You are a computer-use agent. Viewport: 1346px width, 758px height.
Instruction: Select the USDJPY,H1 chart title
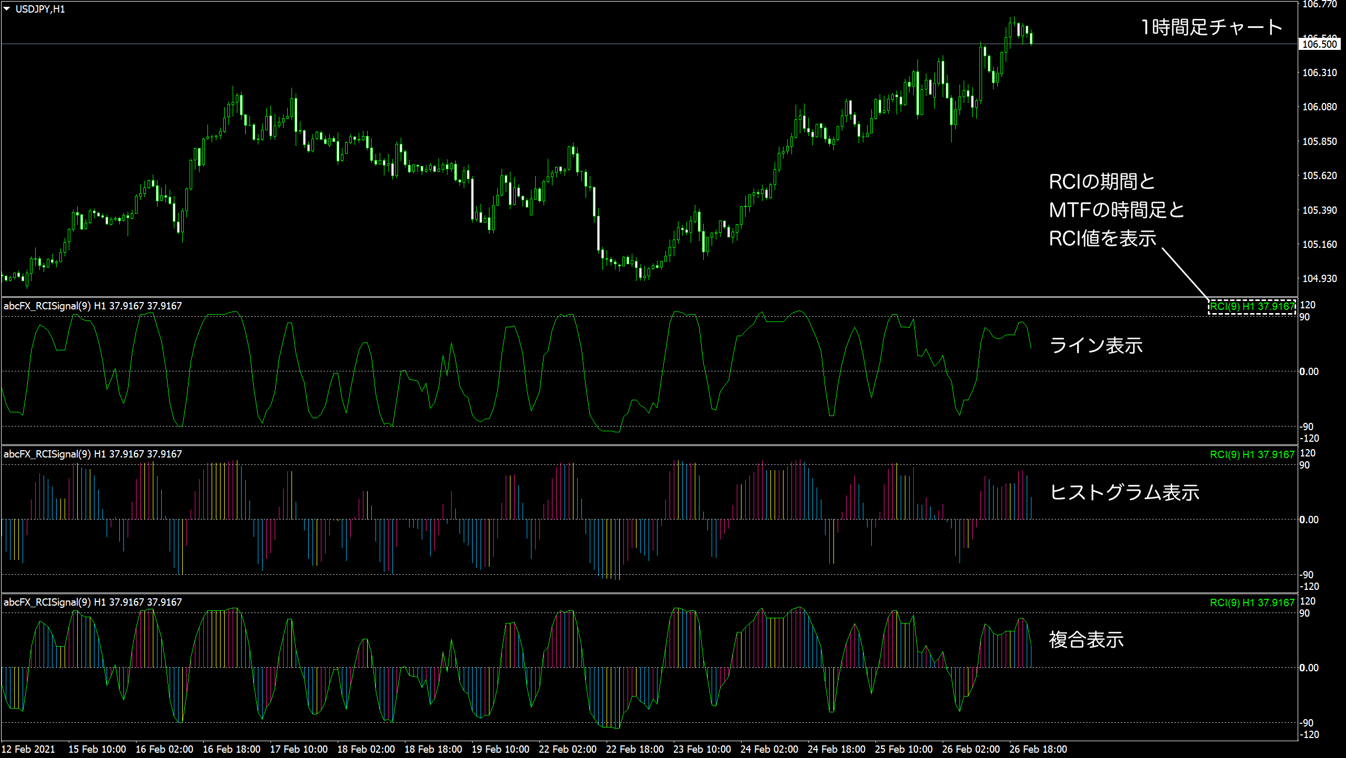pos(41,8)
